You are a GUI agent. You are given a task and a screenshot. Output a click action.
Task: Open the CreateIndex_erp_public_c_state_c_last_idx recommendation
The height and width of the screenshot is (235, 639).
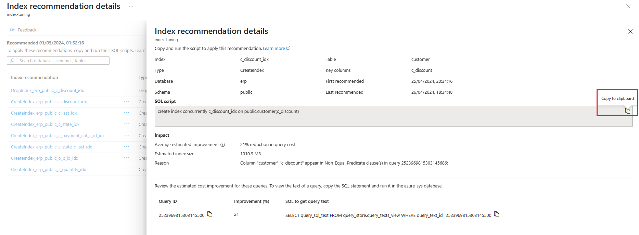[51, 147]
